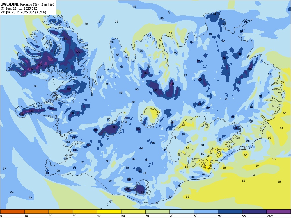
Task: Click the bright yellow 40–50 legend swatch
Action: pos(109,212)
